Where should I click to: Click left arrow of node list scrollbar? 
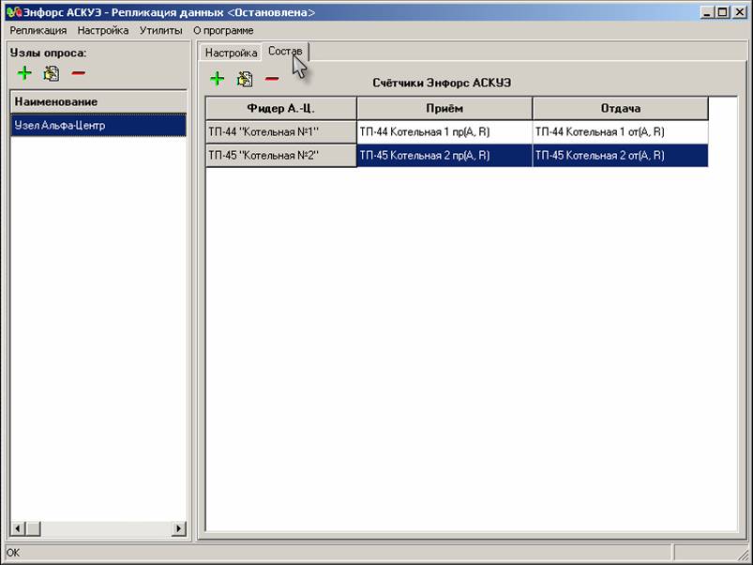tap(18, 528)
